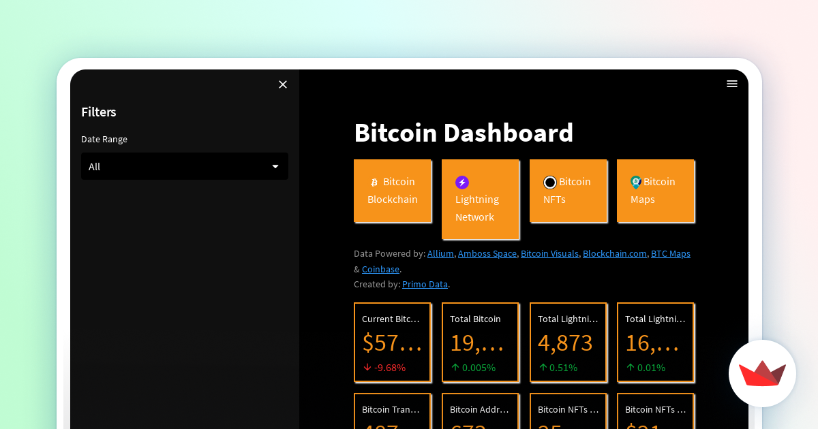Viewport: 818px width, 429px height.
Task: Click the Primo Data creator link
Action: 425,284
